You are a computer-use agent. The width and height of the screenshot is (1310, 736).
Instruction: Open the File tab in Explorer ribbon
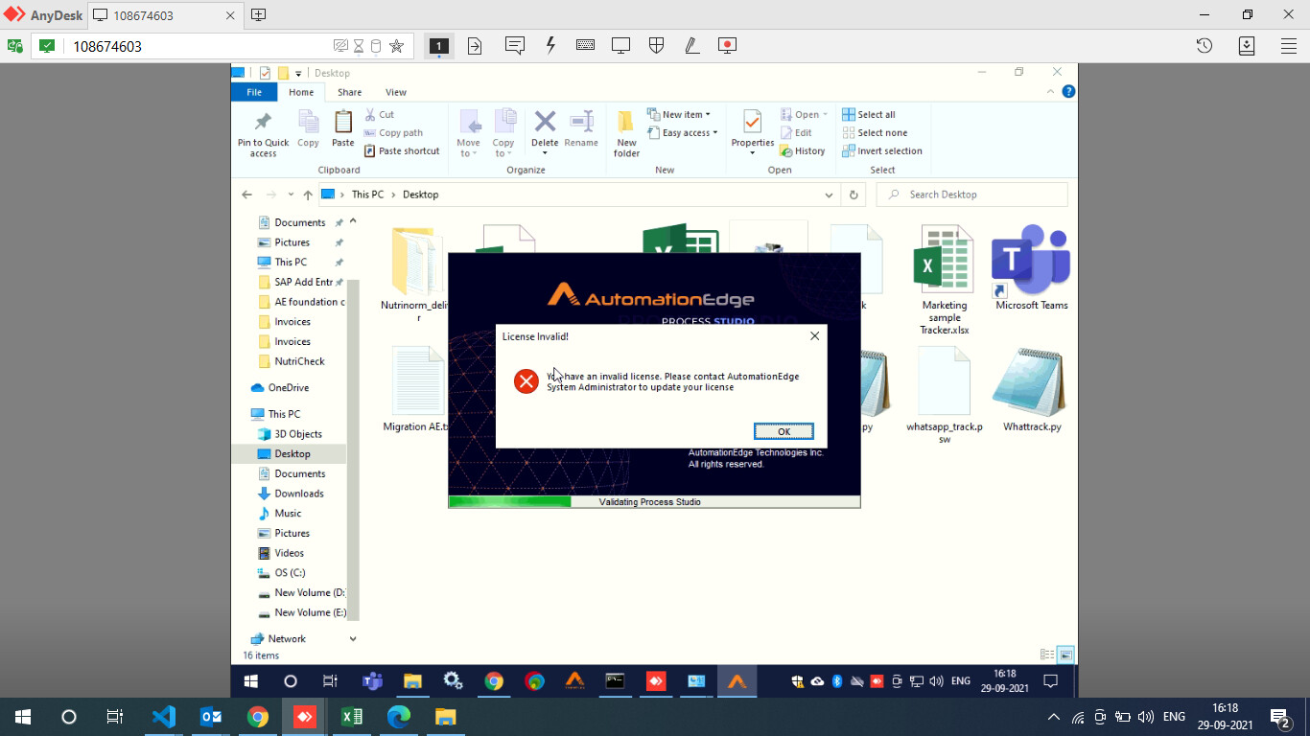pos(254,92)
